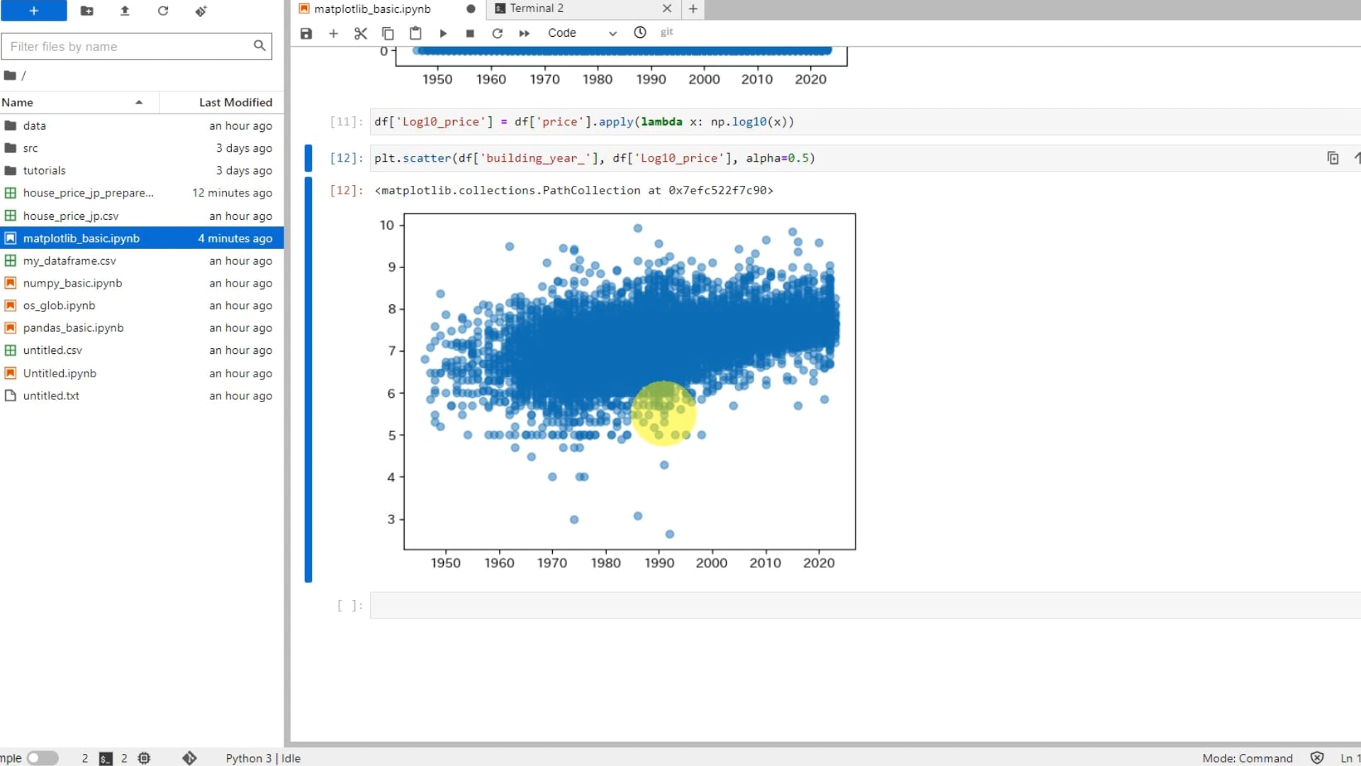This screenshot has width=1361, height=766.
Task: Click the blue new launcher plus button
Action: click(x=33, y=11)
